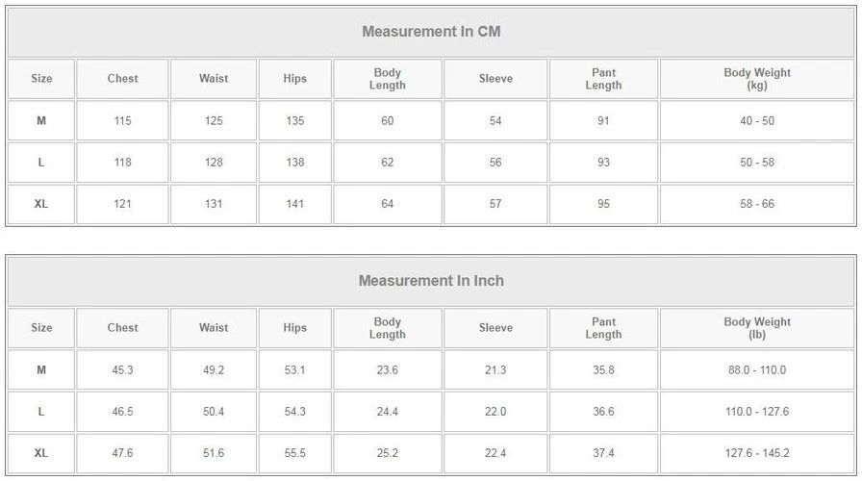Select the waist value 50.4 cell
This screenshot has width=862, height=481.
(214, 412)
